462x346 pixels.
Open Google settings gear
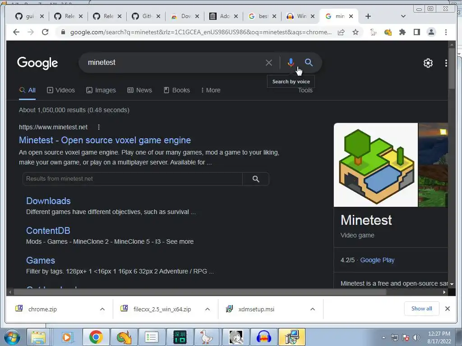pos(428,63)
